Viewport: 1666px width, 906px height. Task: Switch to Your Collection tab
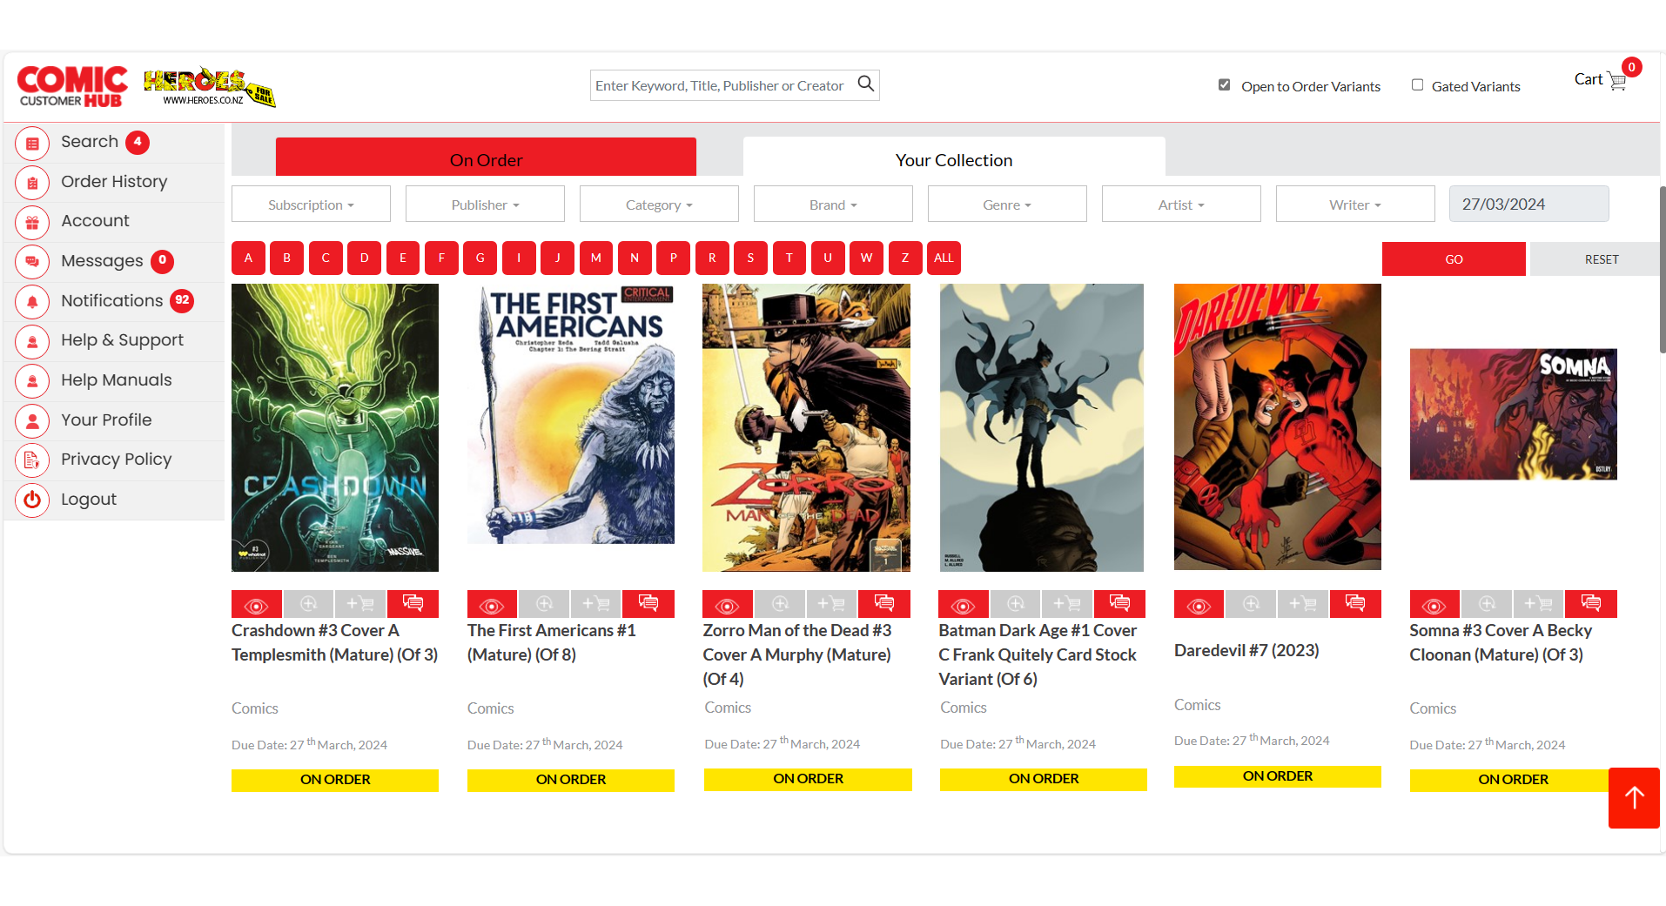click(x=954, y=158)
